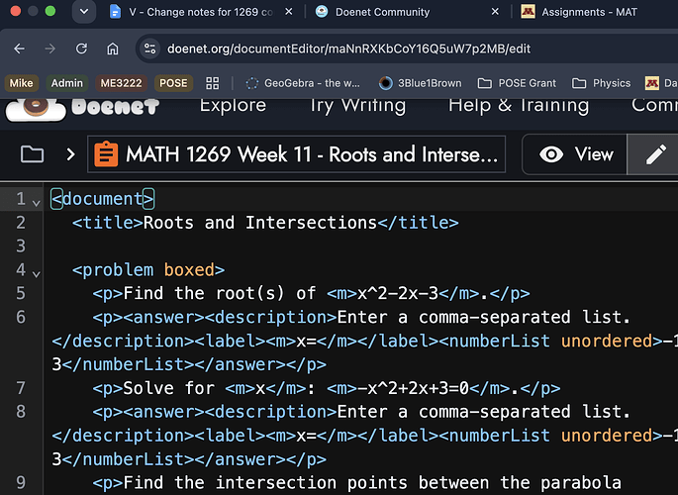Click the document icon on the Change notes tab

click(115, 12)
